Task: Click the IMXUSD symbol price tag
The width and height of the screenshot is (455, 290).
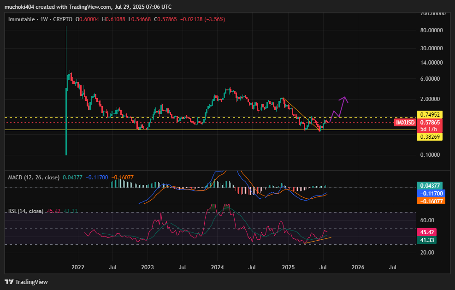Action: click(x=405, y=123)
